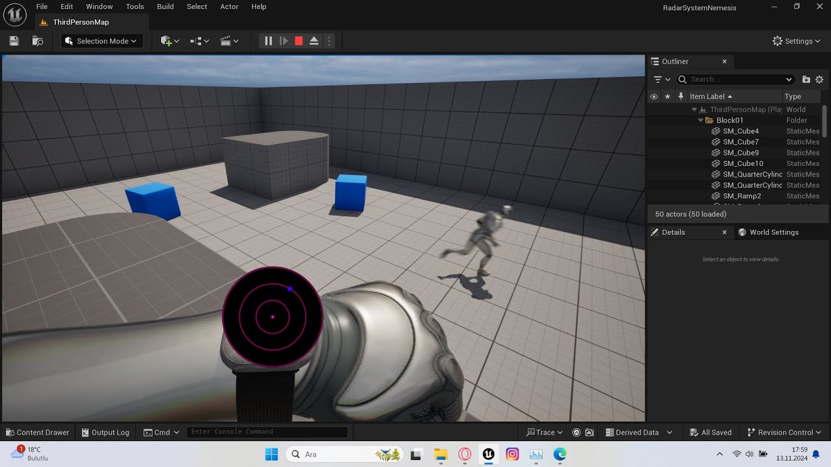Image resolution: width=831 pixels, height=467 pixels.
Task: Open the Revision Control menu
Action: [x=784, y=433]
